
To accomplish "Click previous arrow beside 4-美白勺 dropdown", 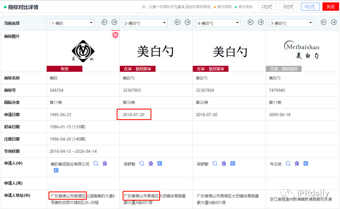I will 250,22.
